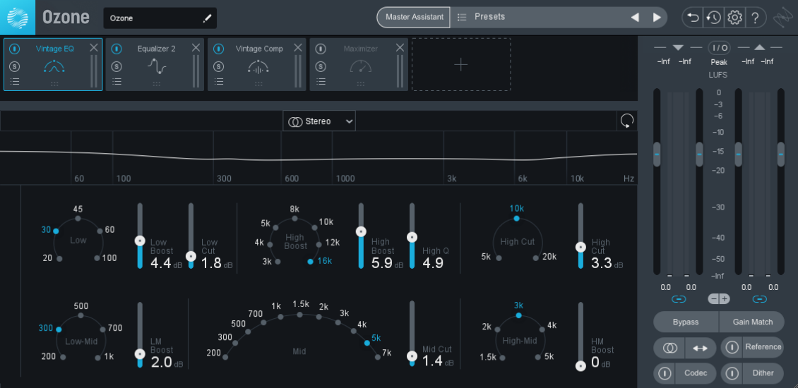Click the Dither button label
798x388 pixels.
763,372
